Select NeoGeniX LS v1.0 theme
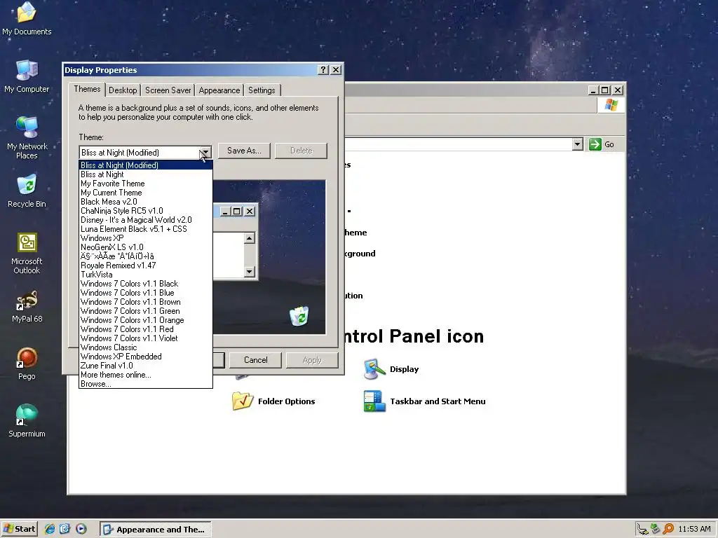The height and width of the screenshot is (538, 718). click(146, 247)
